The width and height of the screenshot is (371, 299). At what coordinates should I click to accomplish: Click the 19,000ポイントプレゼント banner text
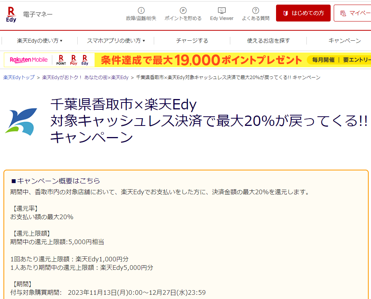point(201,60)
